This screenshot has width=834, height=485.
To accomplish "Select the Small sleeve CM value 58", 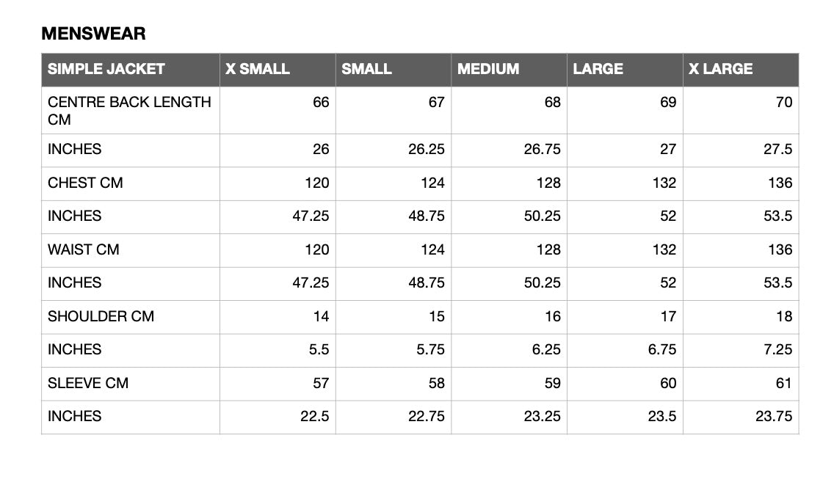I will pos(436,383).
